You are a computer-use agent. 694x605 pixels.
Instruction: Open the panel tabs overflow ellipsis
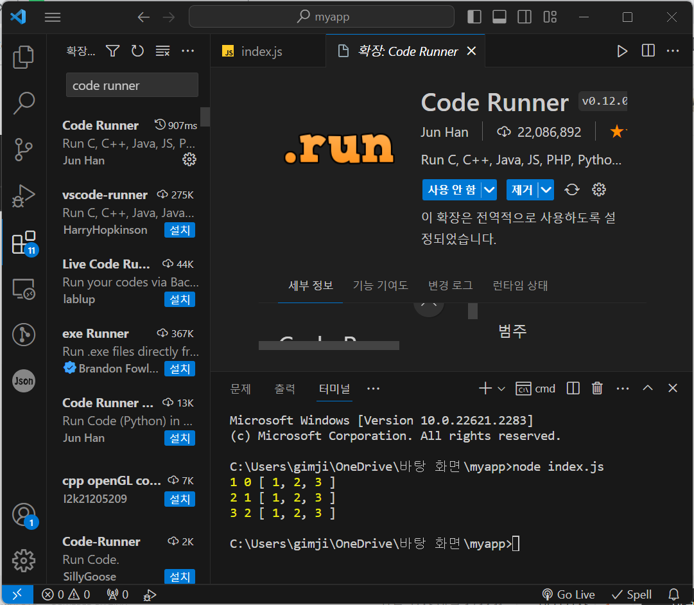click(373, 389)
